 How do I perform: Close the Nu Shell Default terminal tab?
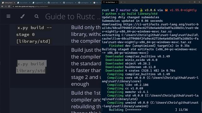(117, 2)
